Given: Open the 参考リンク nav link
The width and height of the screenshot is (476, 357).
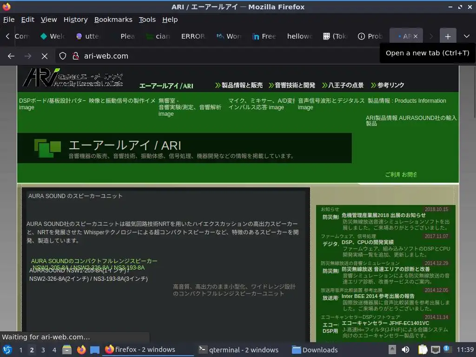Looking at the screenshot, I should (x=388, y=86).
